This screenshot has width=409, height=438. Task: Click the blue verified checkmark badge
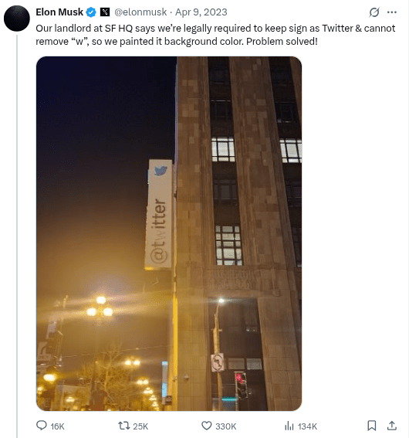click(x=91, y=12)
